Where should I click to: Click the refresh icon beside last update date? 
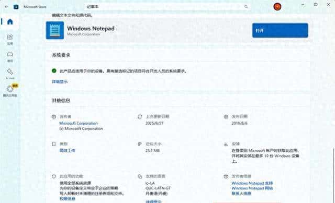[140, 116]
